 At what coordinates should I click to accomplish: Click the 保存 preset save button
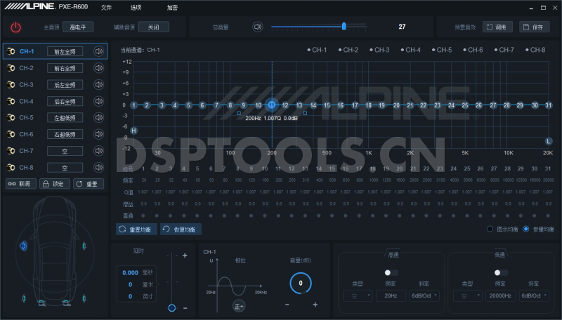click(x=534, y=27)
